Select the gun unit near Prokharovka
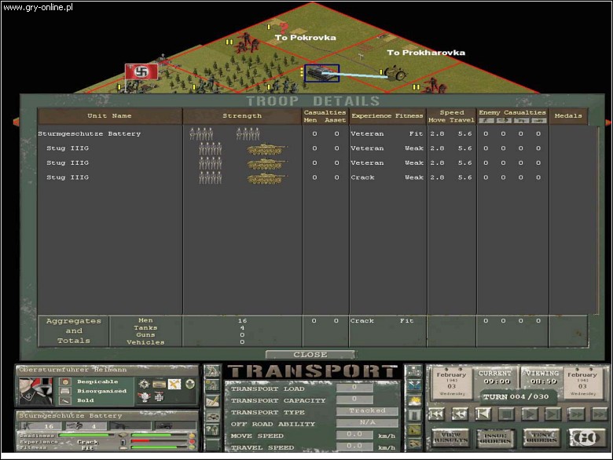This screenshot has height=460, width=613. tap(395, 74)
